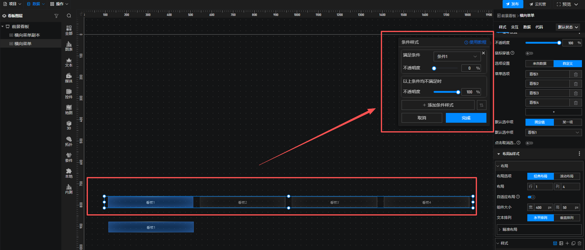
Task: Toggle the 点击取消选中 switch
Action: point(529,143)
